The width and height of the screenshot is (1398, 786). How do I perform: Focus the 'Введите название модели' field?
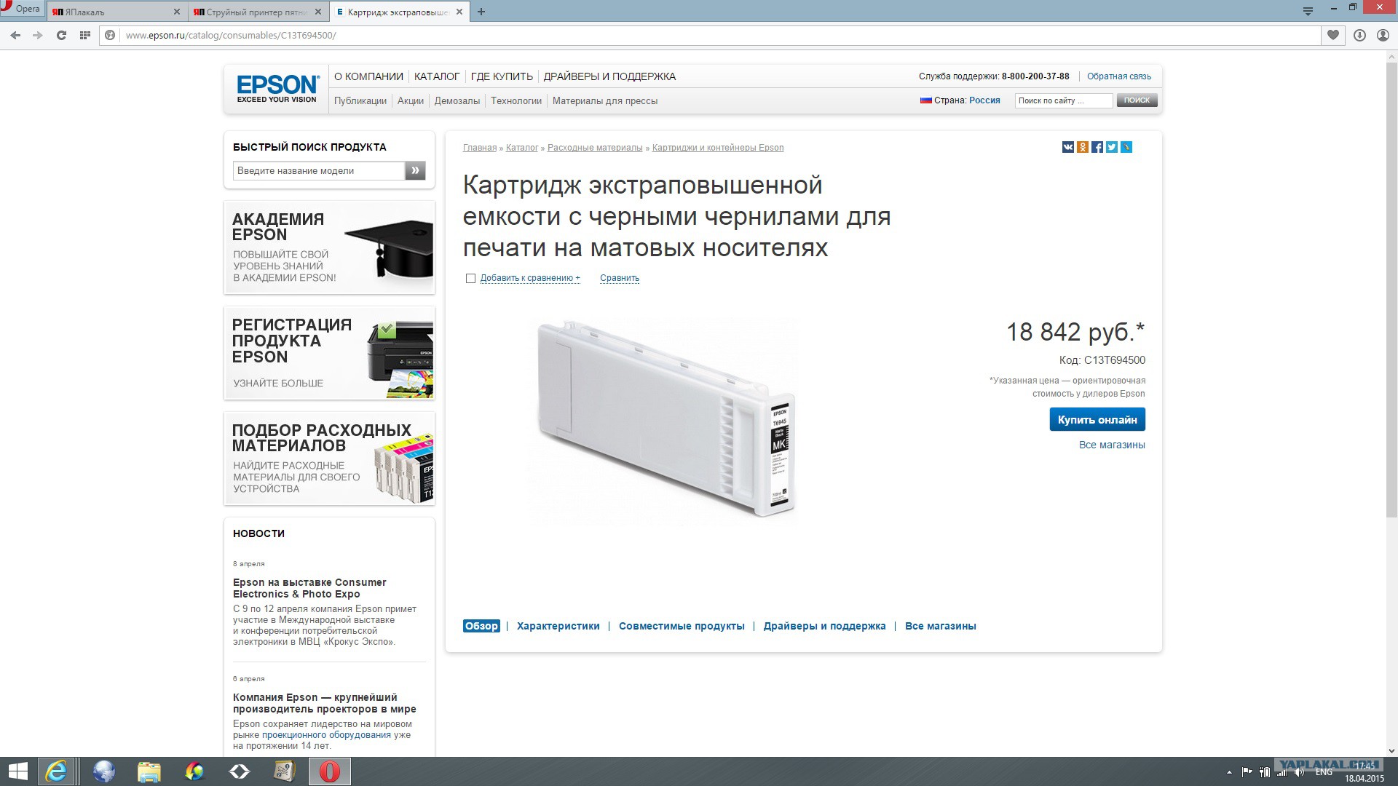point(319,170)
